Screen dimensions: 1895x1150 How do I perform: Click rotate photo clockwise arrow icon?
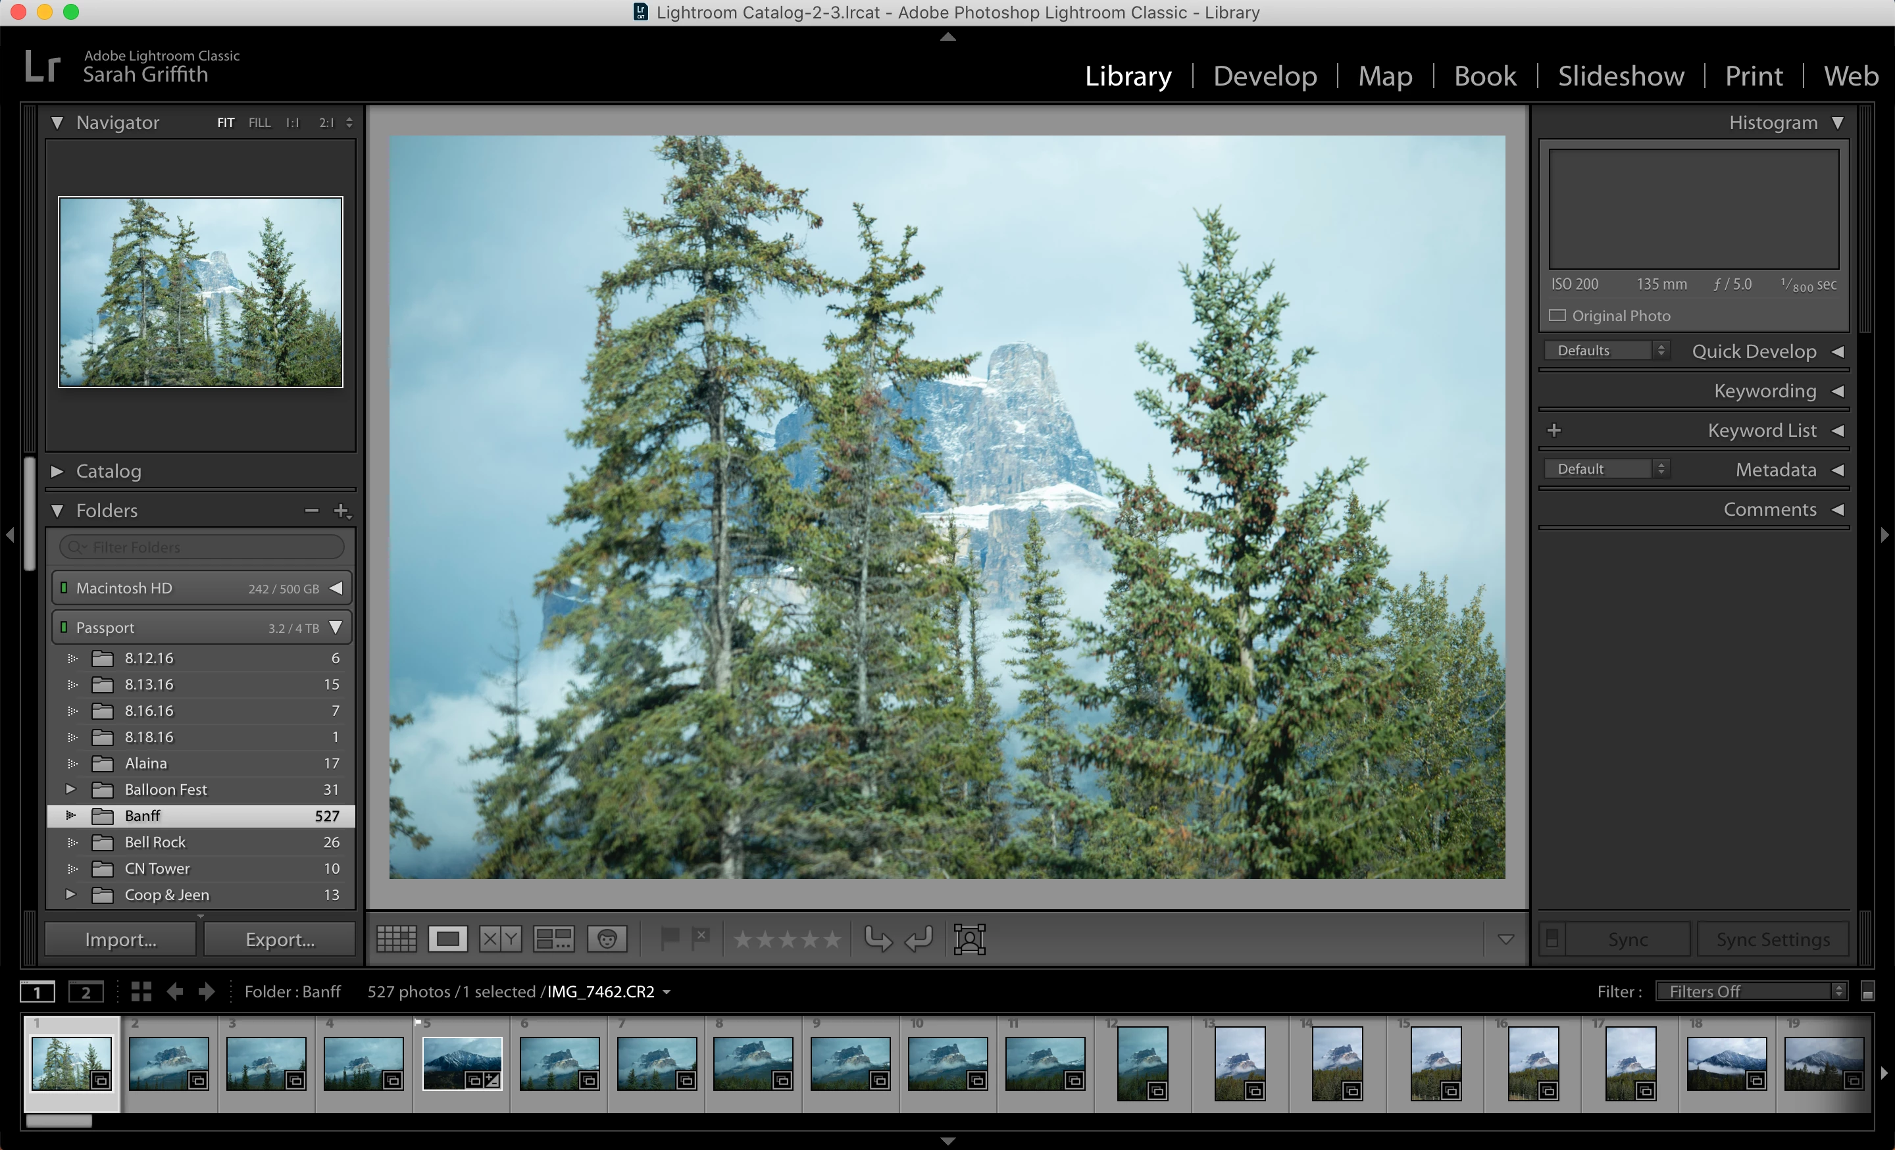coord(919,939)
